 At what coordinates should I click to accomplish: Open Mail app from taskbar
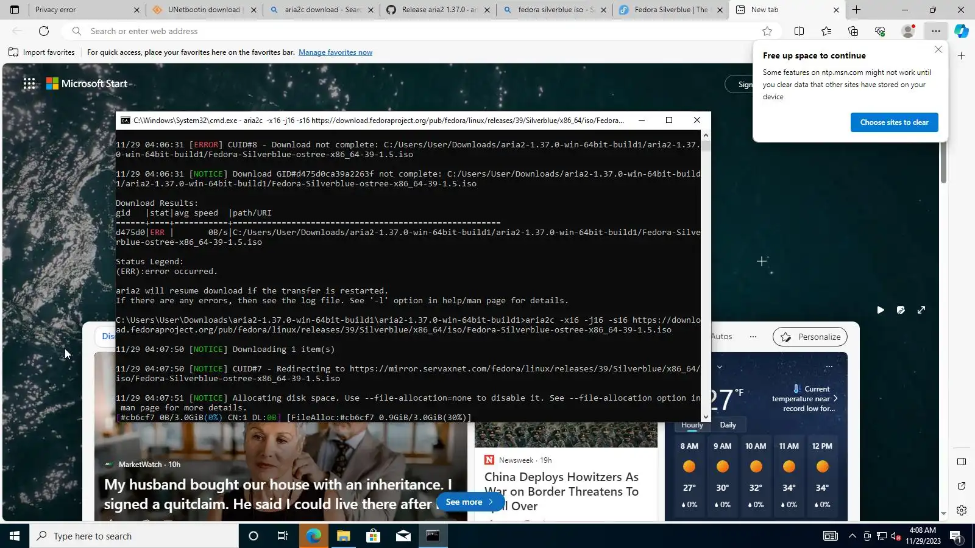(403, 536)
